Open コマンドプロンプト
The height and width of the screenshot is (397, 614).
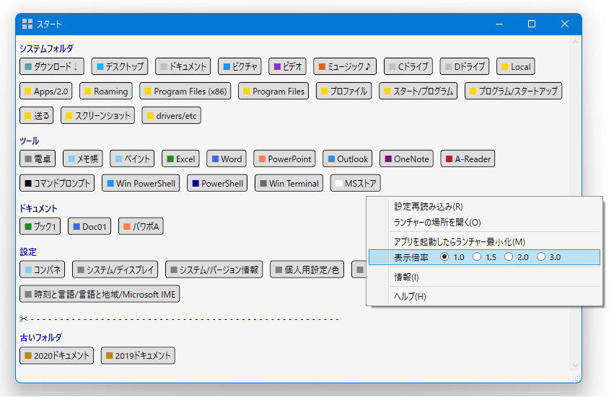[x=57, y=183]
